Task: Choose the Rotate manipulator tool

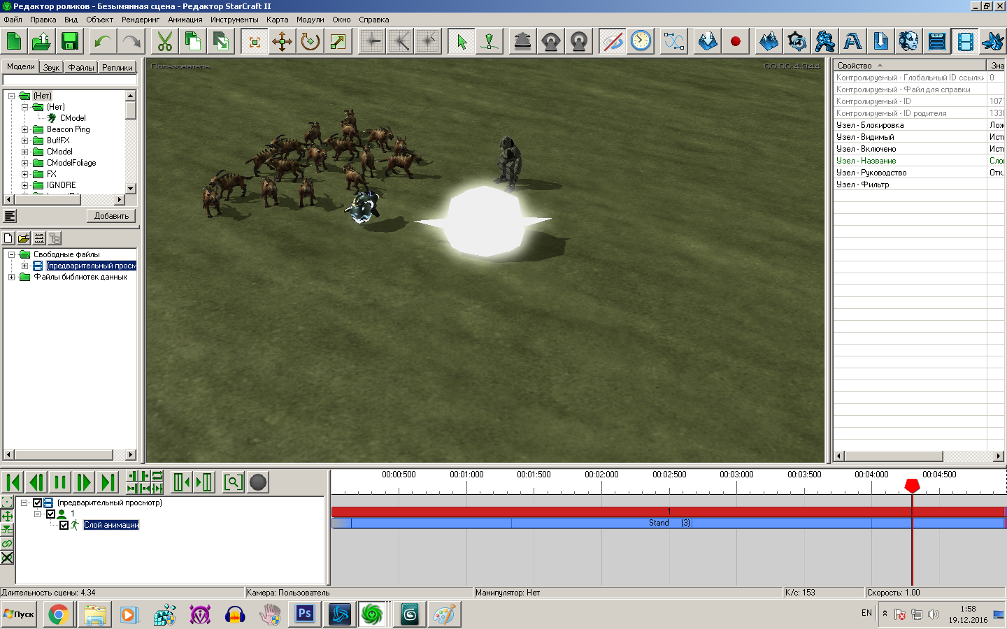Action: click(310, 41)
